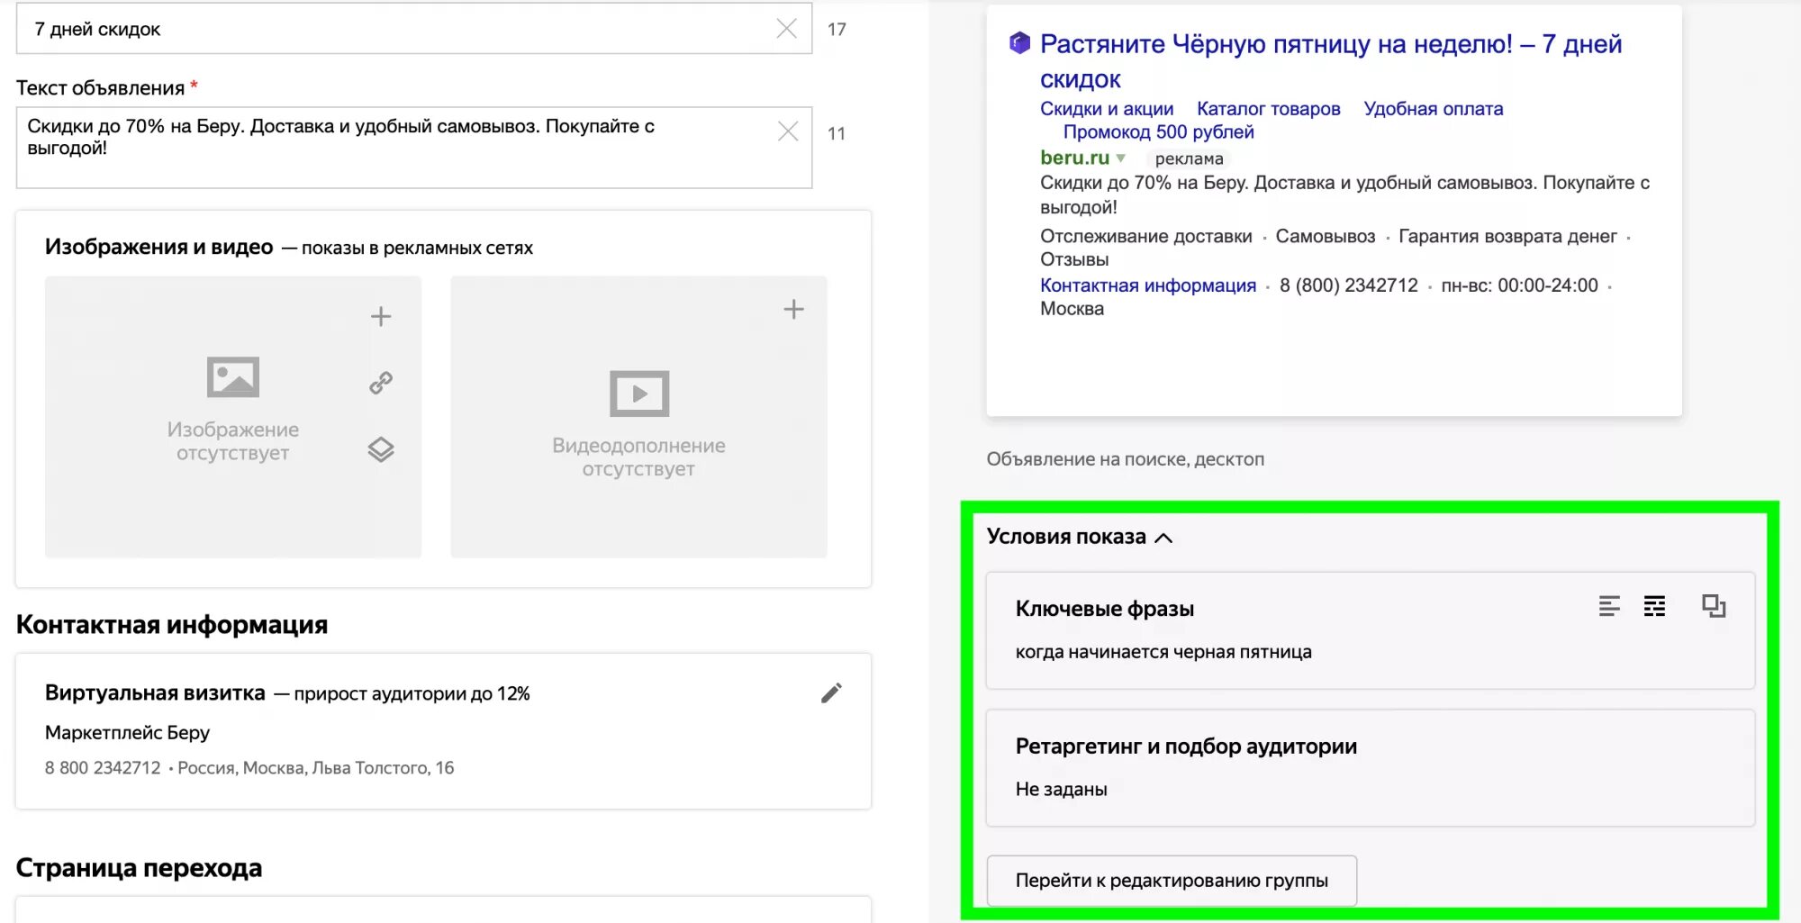Click the image link chain icon

(381, 383)
